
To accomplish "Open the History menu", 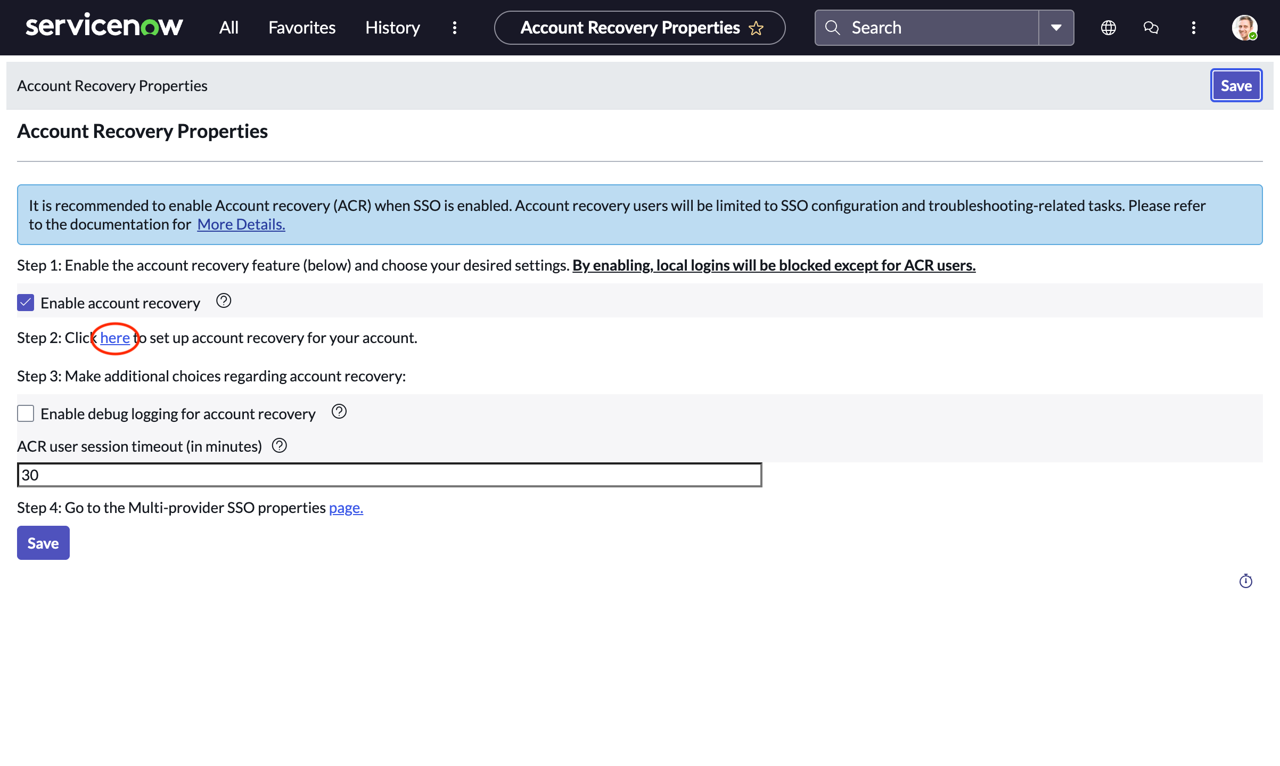I will tap(392, 27).
